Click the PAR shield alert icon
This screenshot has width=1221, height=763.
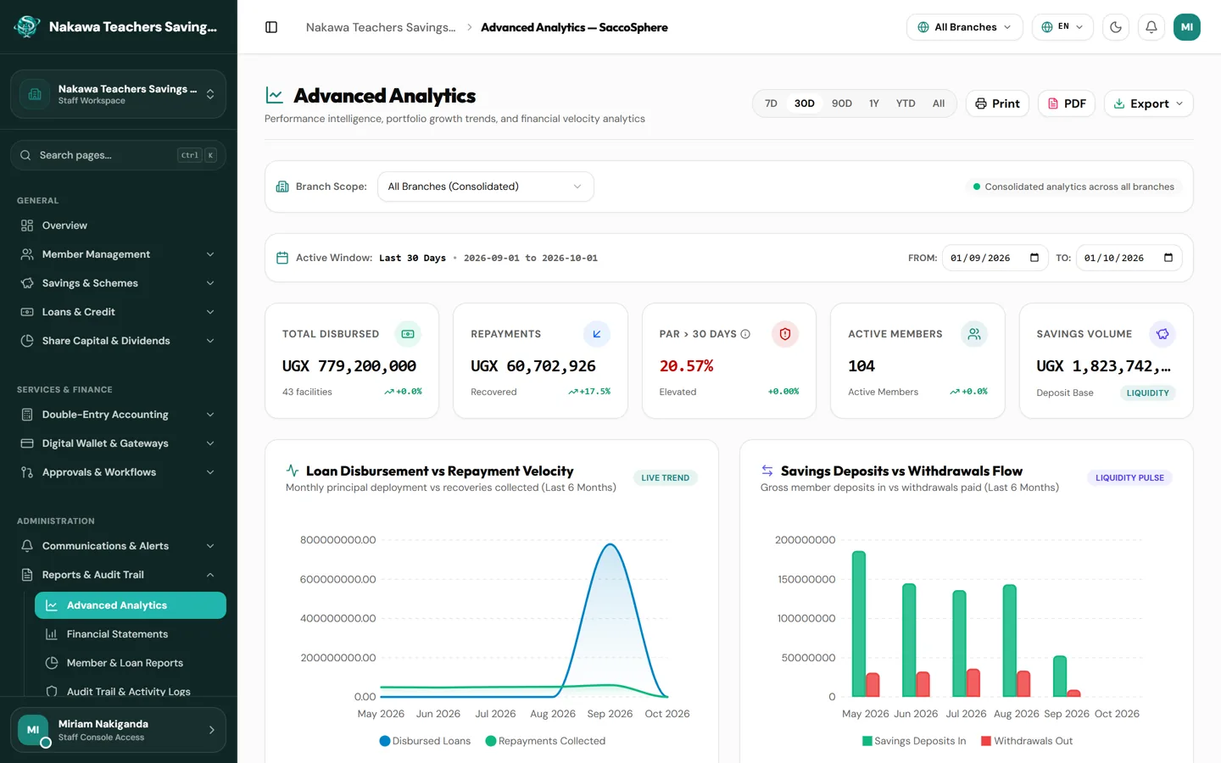[785, 334]
